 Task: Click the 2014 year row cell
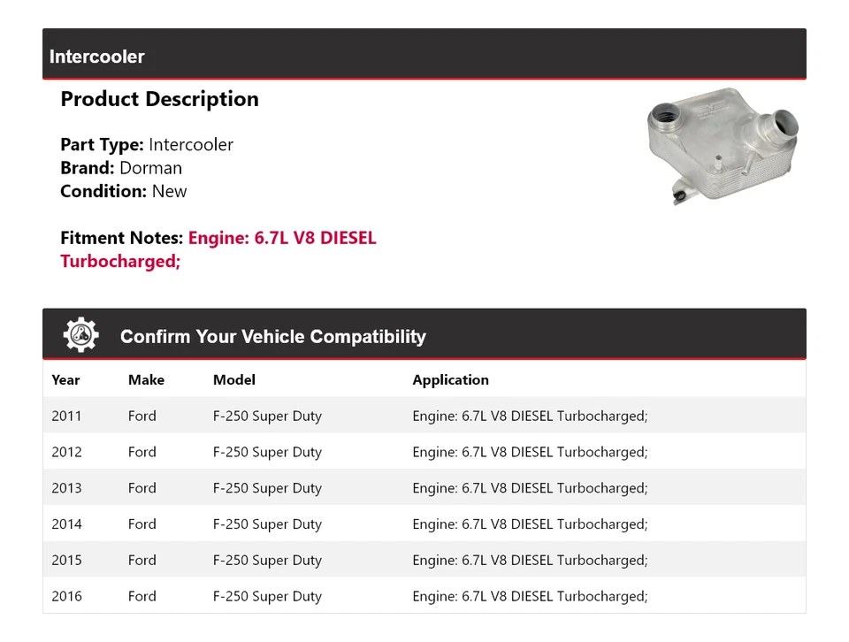[x=66, y=524]
